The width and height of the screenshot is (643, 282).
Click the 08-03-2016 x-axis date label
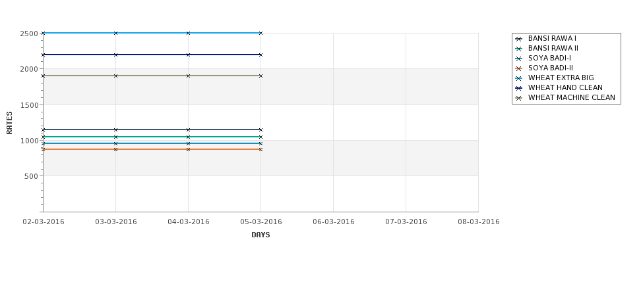tap(479, 222)
